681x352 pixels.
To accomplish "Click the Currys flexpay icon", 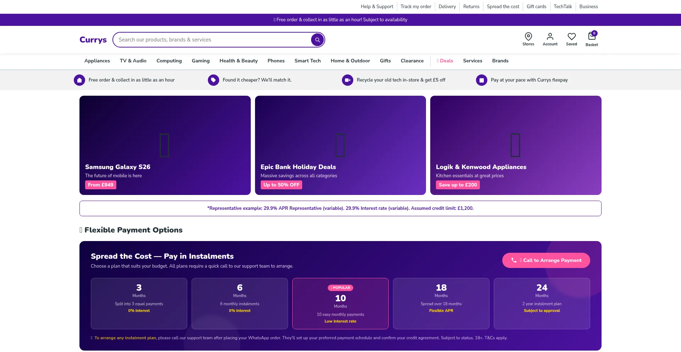I will click(x=482, y=80).
